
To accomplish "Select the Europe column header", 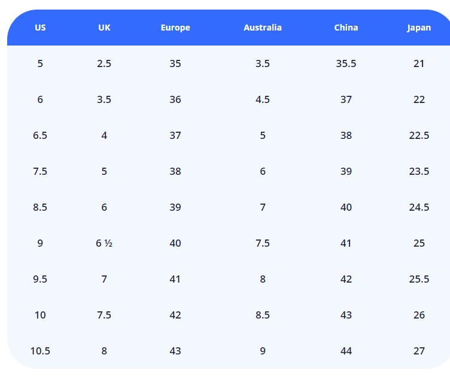I will pos(175,28).
